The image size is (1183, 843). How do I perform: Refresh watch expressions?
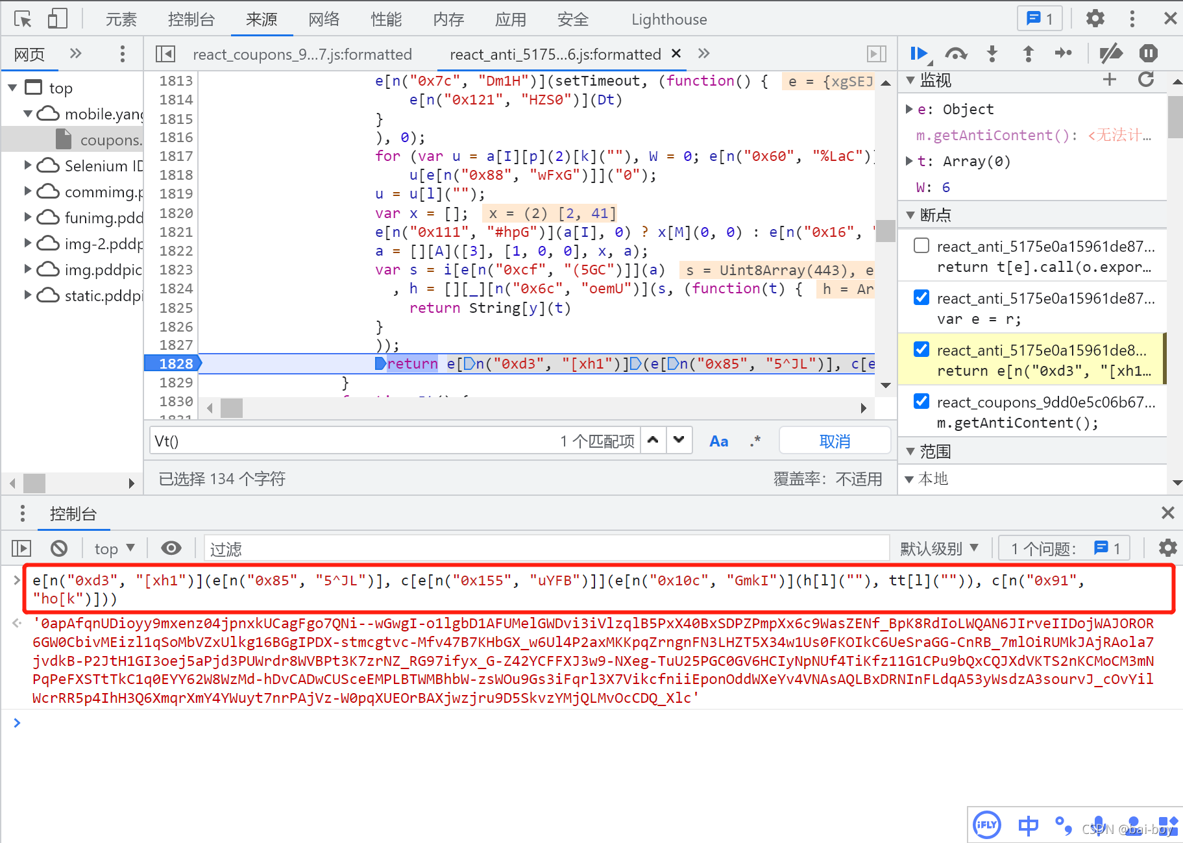pyautogui.click(x=1146, y=80)
